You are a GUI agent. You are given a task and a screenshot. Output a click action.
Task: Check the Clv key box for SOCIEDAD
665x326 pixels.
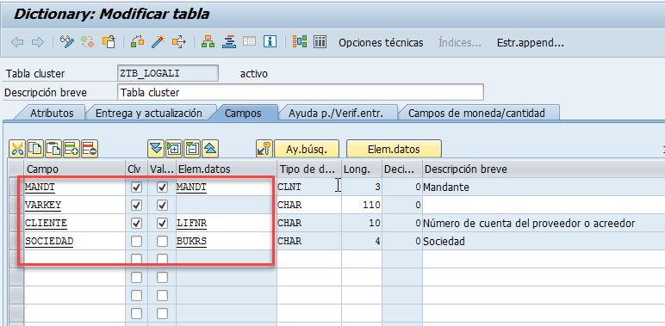(x=136, y=242)
